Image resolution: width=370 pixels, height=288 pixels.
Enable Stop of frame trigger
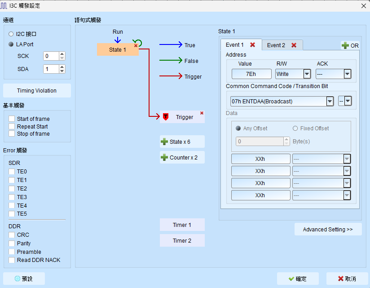pyautogui.click(x=12, y=133)
